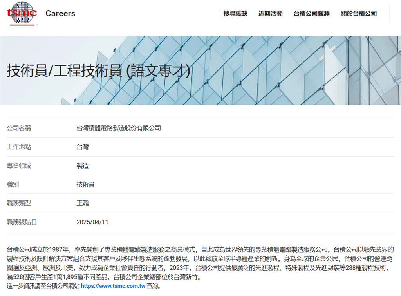Click the Careers text beside the logo
The height and width of the screenshot is (296, 401).
(x=60, y=14)
